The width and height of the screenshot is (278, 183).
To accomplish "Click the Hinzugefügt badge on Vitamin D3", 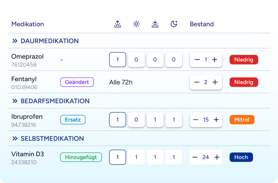I will [x=81, y=157].
